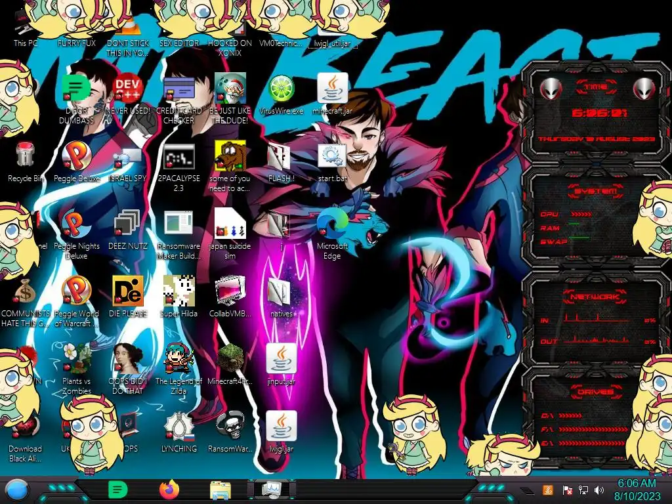Open the Start orb button
The image size is (672, 504).
pyautogui.click(x=16, y=490)
